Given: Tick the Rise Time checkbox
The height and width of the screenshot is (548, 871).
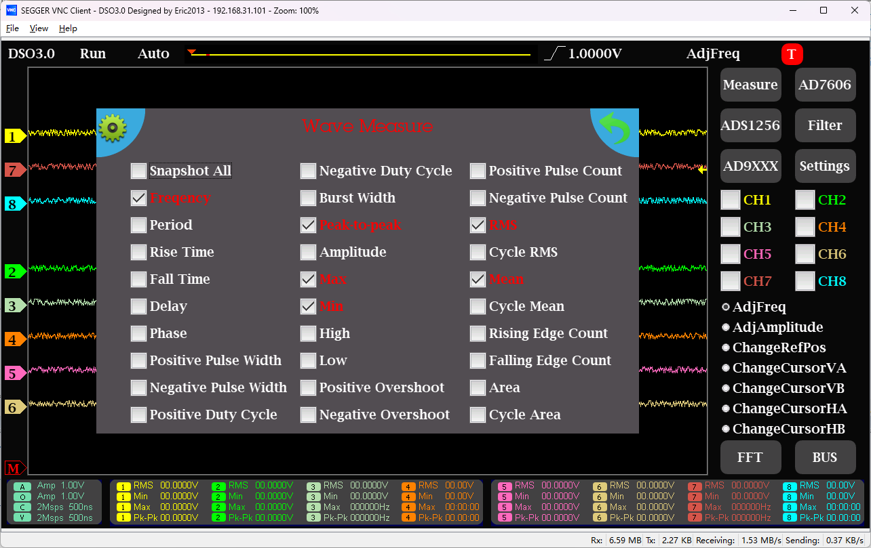Looking at the screenshot, I should (x=139, y=252).
